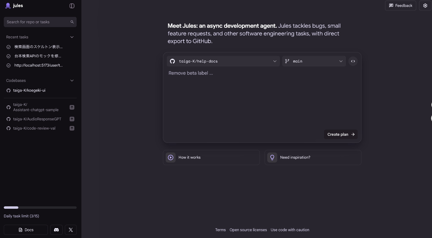Screen dimensions: 432x238
Task: Open the http://localhost:5173/user/t task
Action: click(39, 65)
